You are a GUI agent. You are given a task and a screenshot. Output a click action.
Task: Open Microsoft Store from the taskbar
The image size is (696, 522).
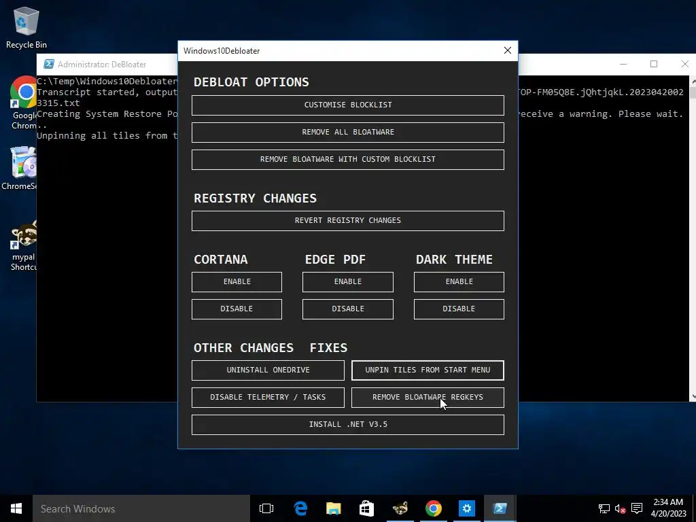[366, 508]
